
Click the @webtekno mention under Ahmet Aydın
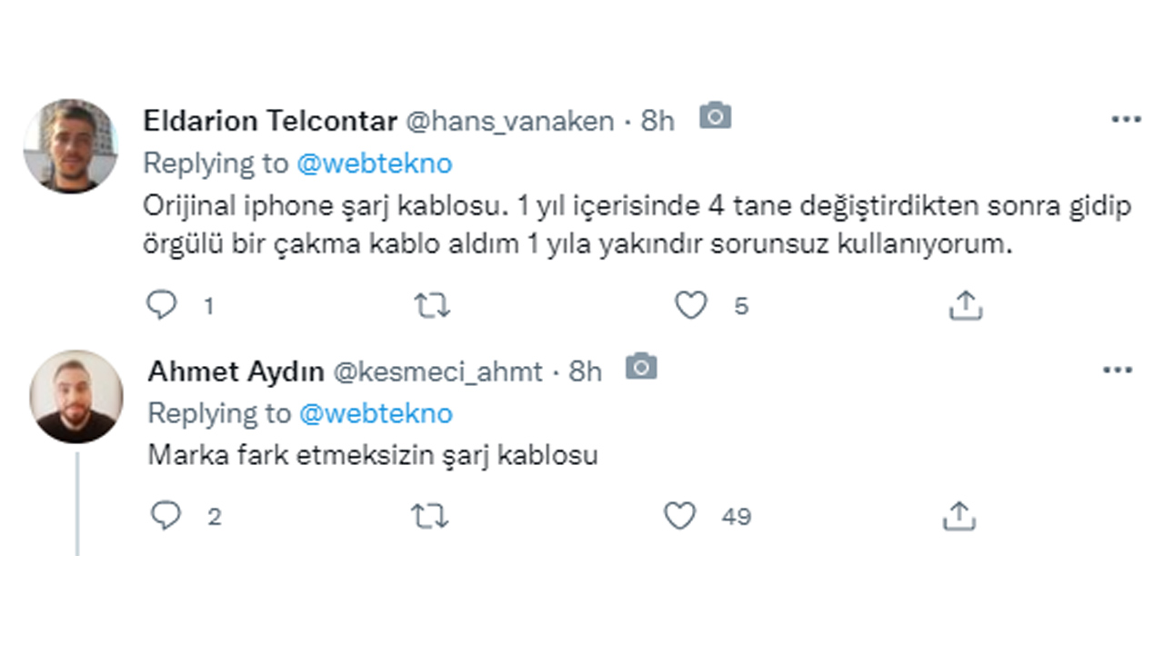377,413
